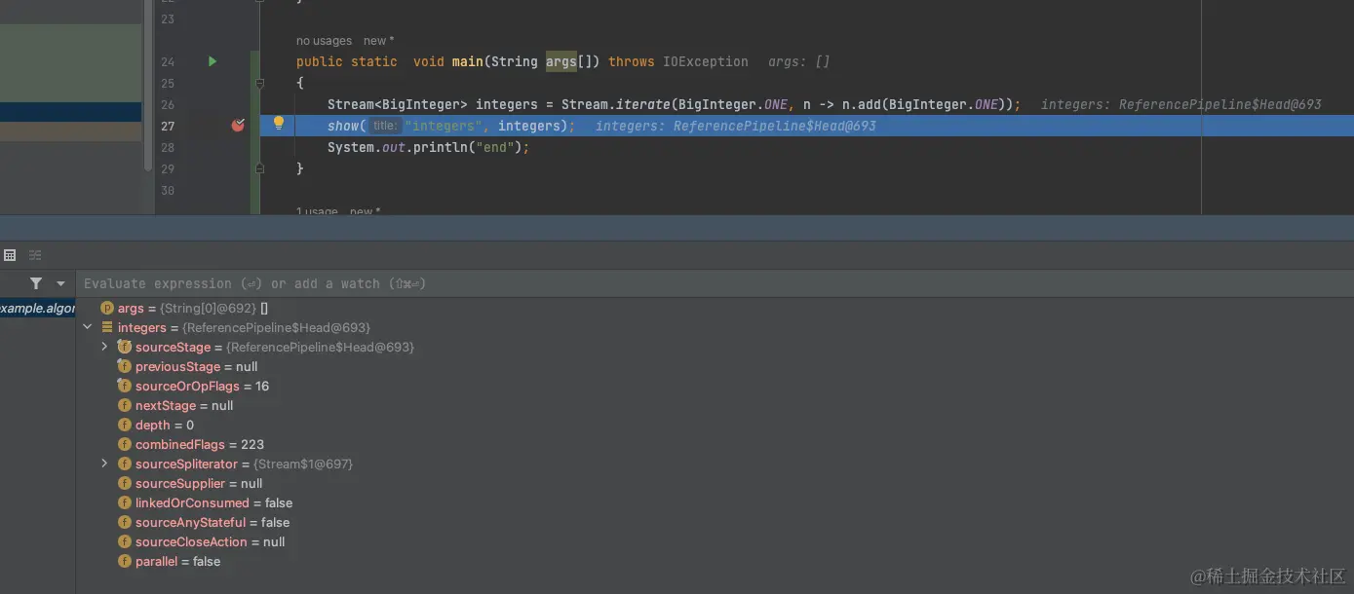The height and width of the screenshot is (594, 1354).
Task: Focus the Evaluate expression input field
Action: point(715,283)
